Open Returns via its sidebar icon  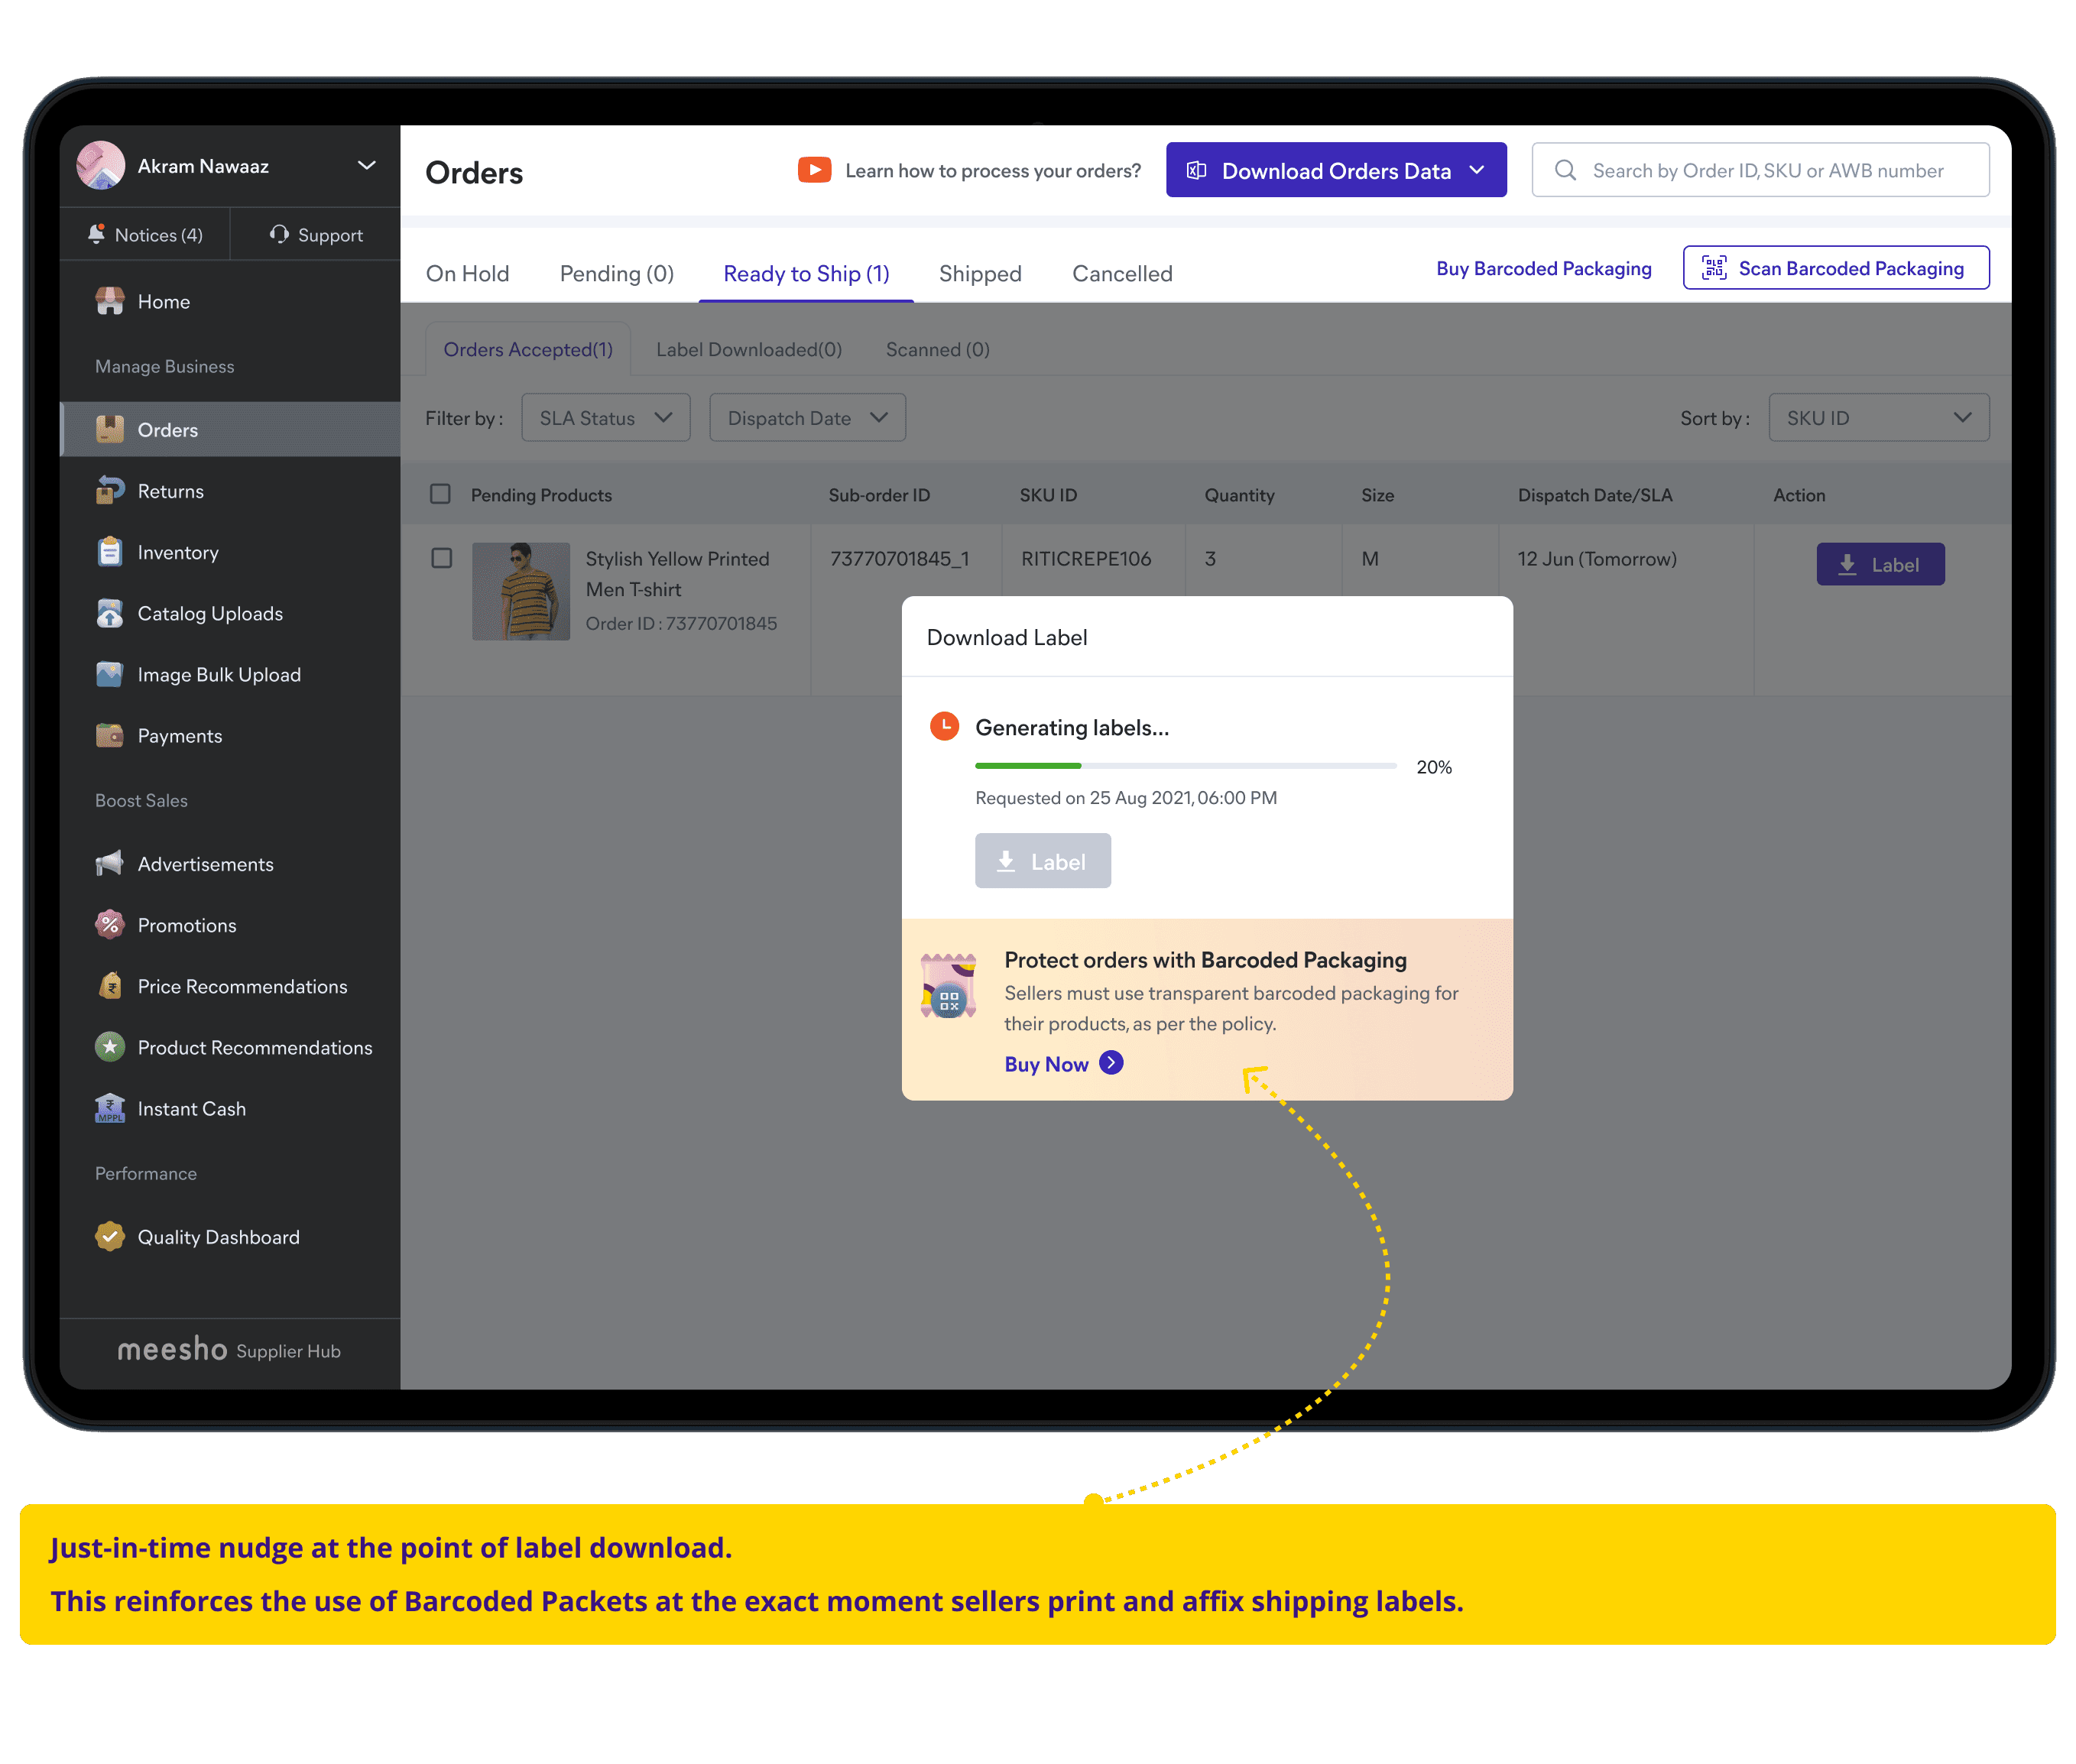110,491
